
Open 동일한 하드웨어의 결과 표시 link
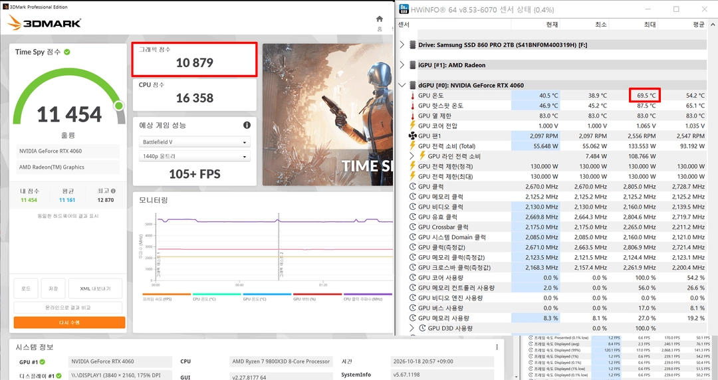click(x=68, y=216)
